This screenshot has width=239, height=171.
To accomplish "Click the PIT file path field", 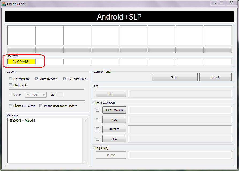I will (180, 94).
